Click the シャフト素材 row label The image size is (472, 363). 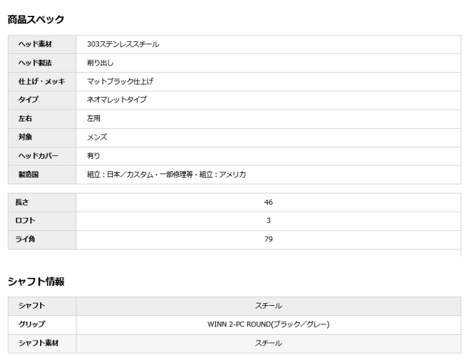[39, 343]
